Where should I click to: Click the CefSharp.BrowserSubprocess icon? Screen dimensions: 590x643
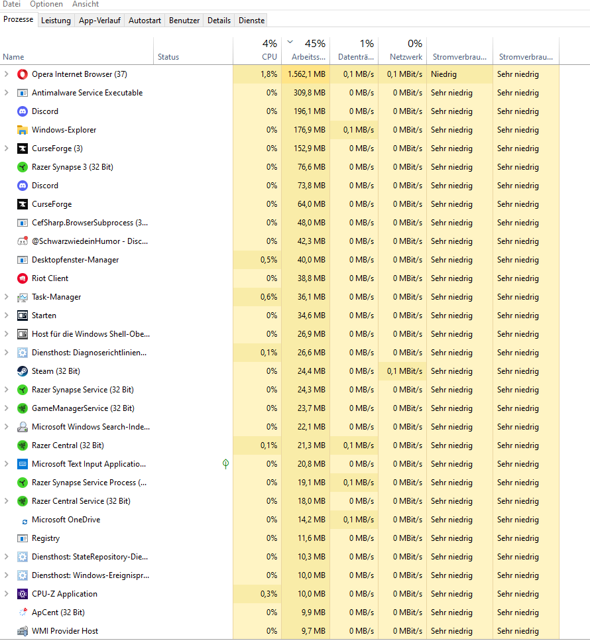(x=22, y=223)
